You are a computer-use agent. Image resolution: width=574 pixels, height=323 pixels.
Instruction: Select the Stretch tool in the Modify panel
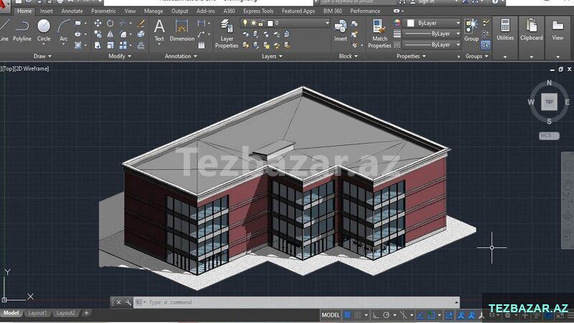(x=98, y=45)
